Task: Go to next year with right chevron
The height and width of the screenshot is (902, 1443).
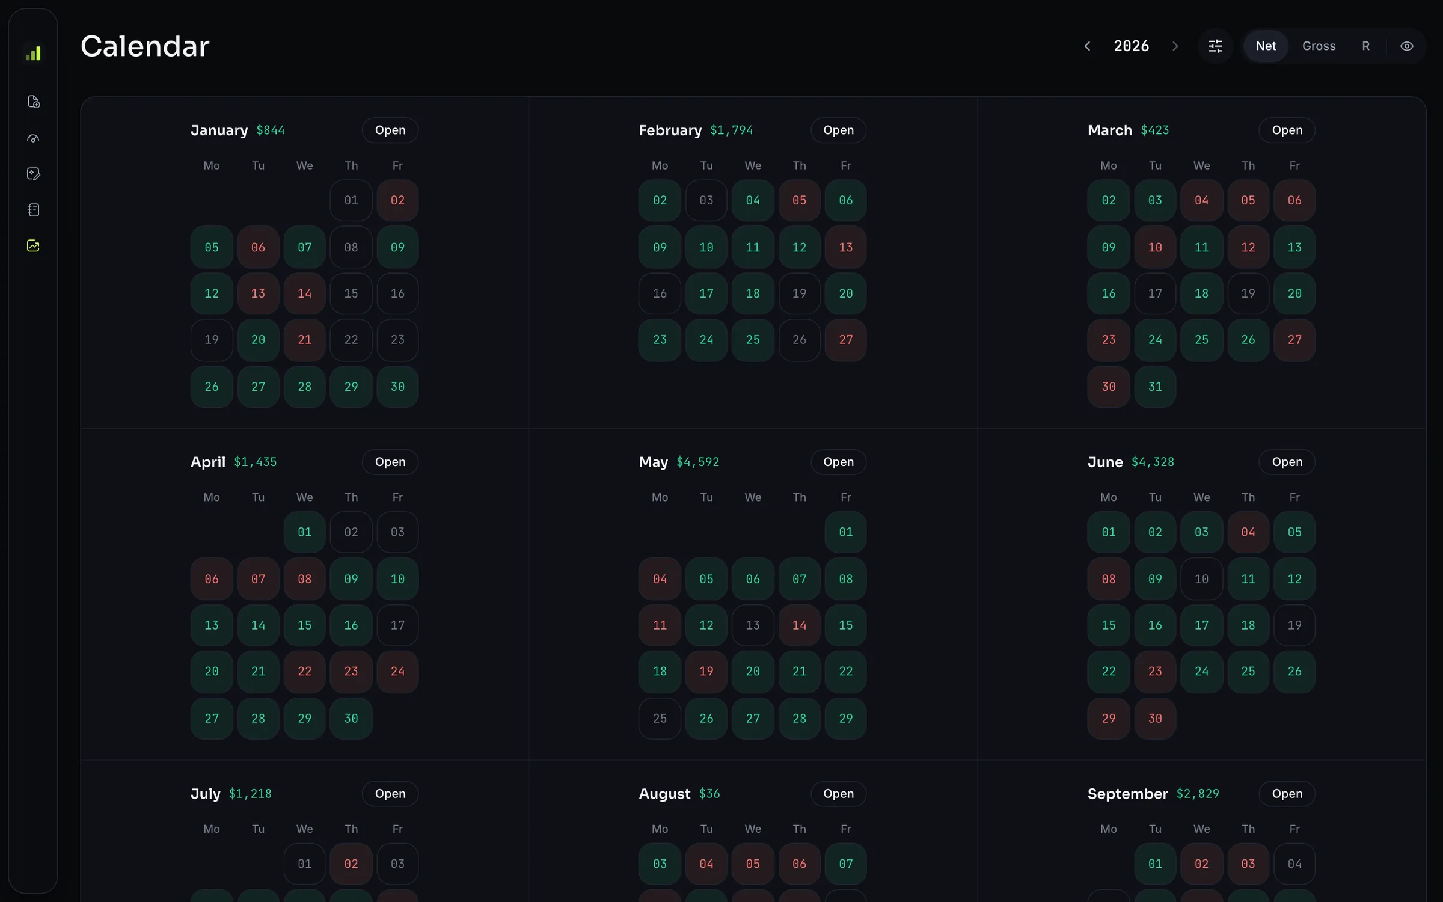Action: [1175, 46]
